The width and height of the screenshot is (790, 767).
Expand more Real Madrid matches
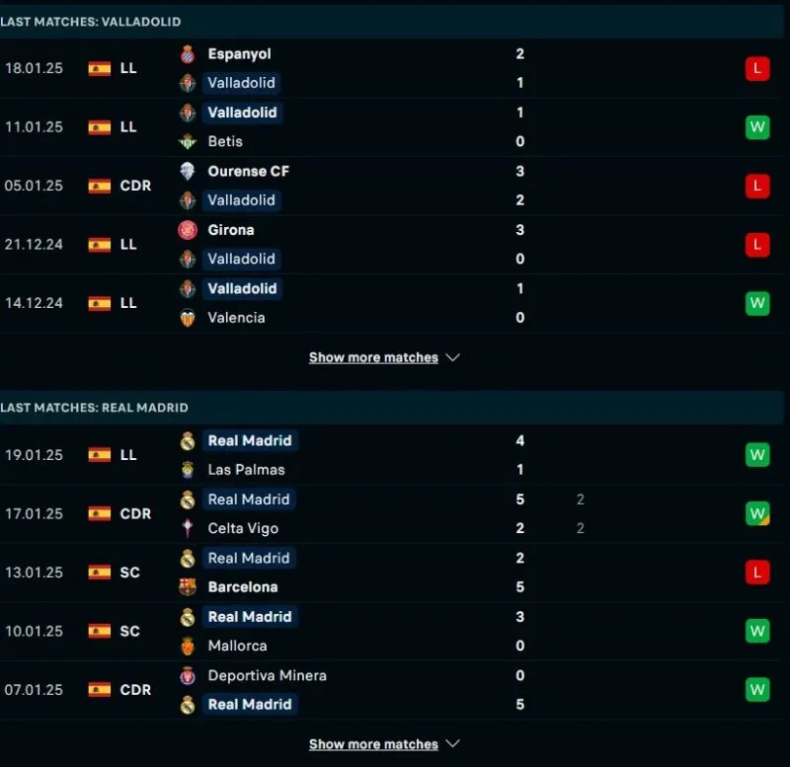pos(384,744)
